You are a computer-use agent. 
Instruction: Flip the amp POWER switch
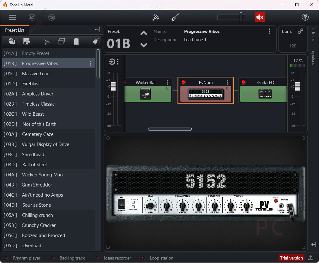[x=122, y=204]
